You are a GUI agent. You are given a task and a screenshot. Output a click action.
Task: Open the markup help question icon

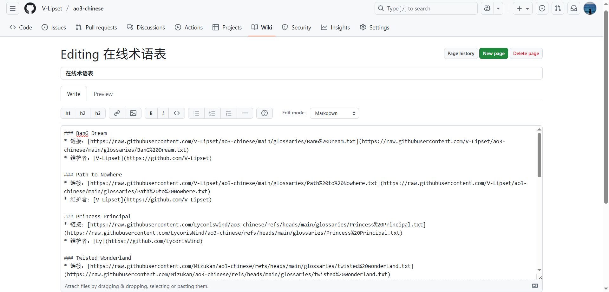265,113
